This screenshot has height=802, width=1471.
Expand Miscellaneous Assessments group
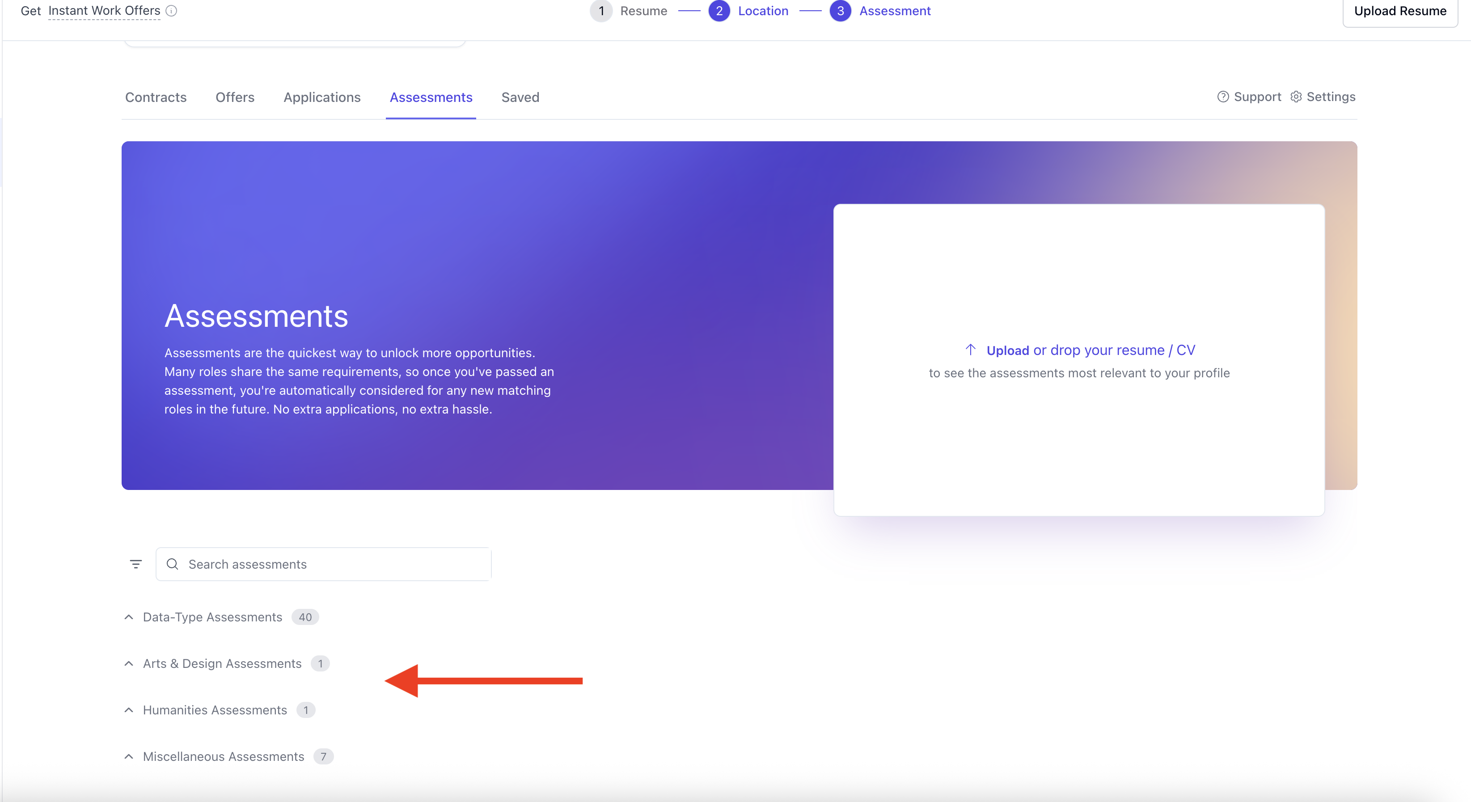[x=129, y=756]
